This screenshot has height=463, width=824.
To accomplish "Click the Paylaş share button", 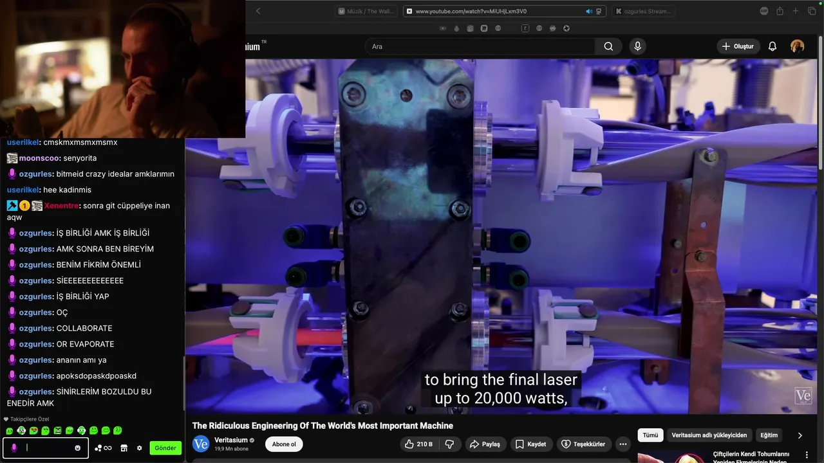I will point(485,444).
